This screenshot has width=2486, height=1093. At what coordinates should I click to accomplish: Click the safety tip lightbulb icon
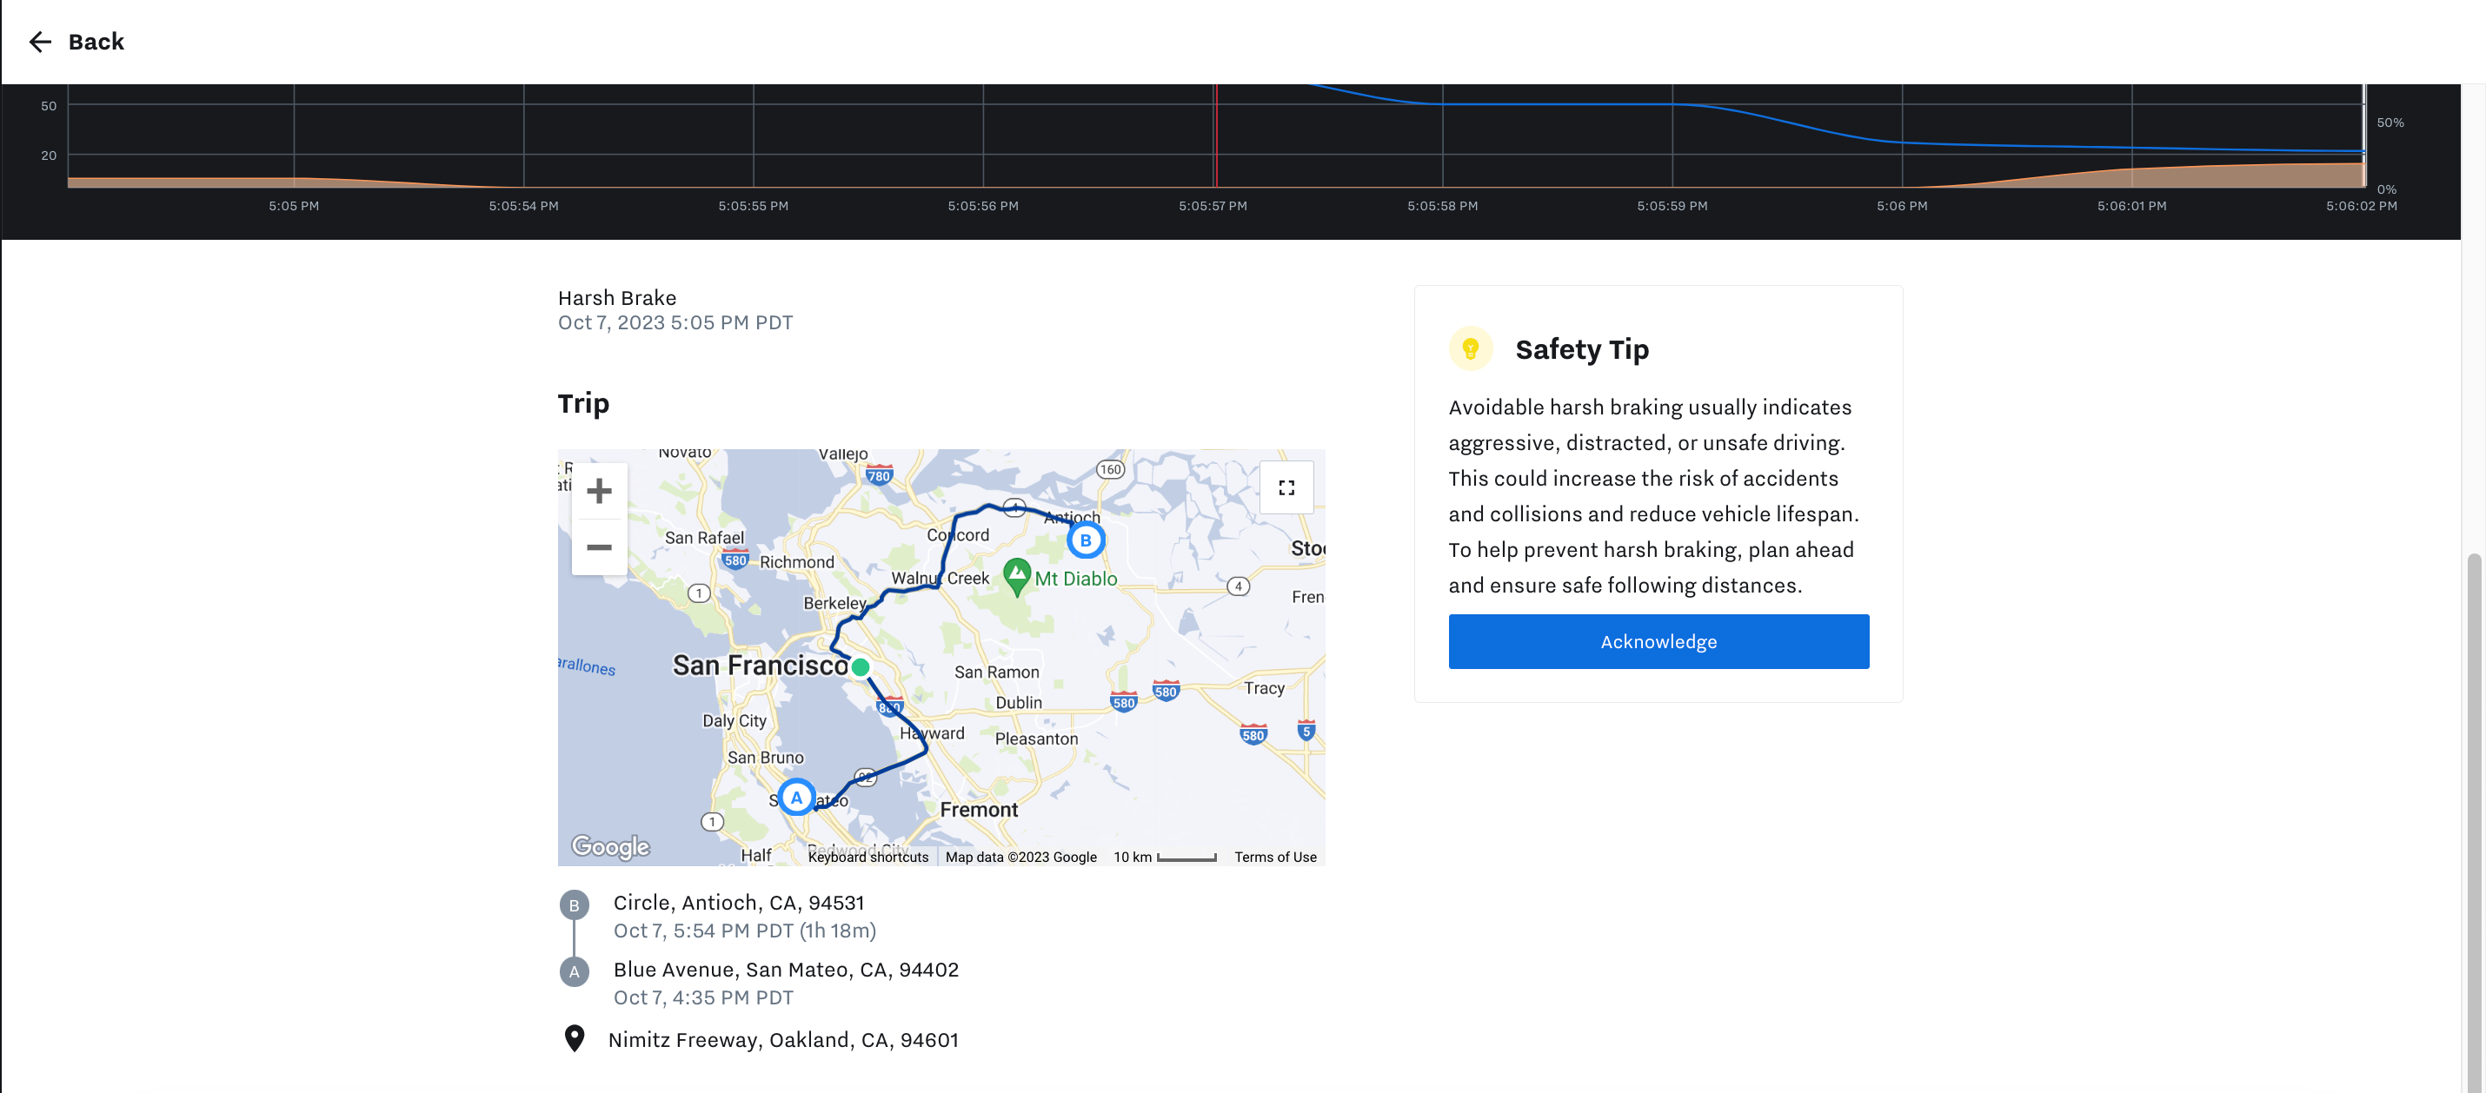[1470, 350]
